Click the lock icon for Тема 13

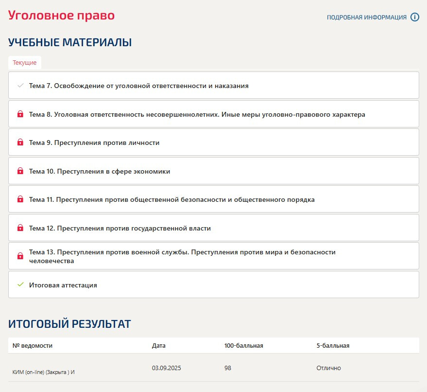[x=20, y=256]
